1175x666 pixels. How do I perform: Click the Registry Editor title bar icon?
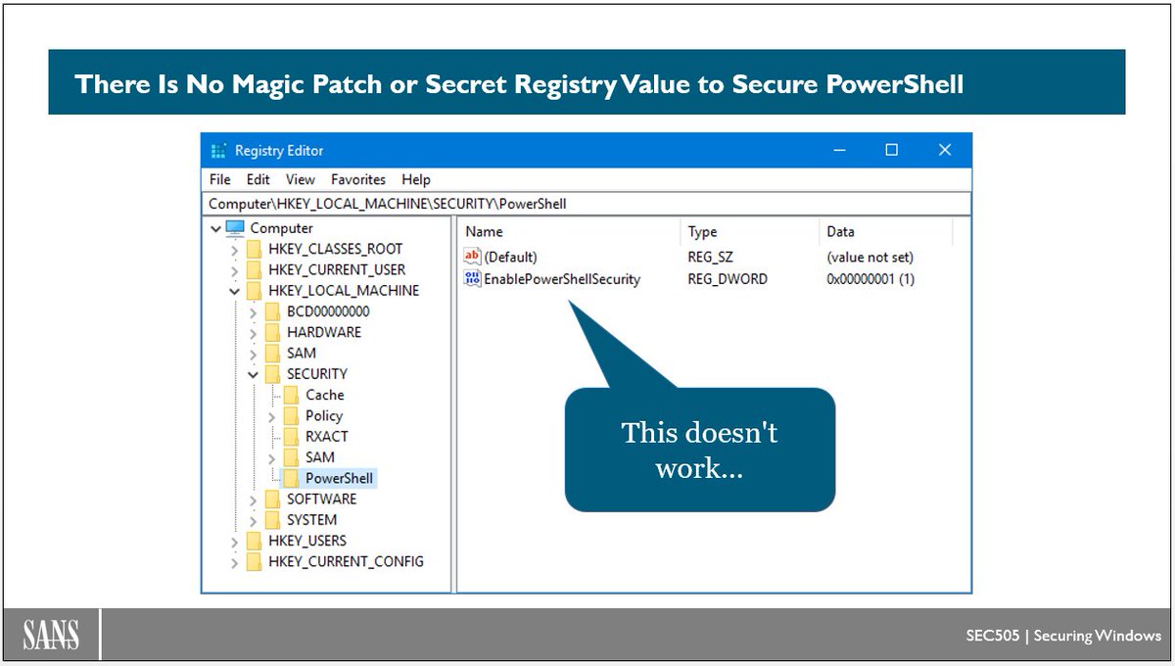pos(218,151)
